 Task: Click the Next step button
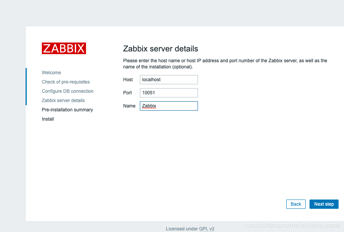(324, 204)
